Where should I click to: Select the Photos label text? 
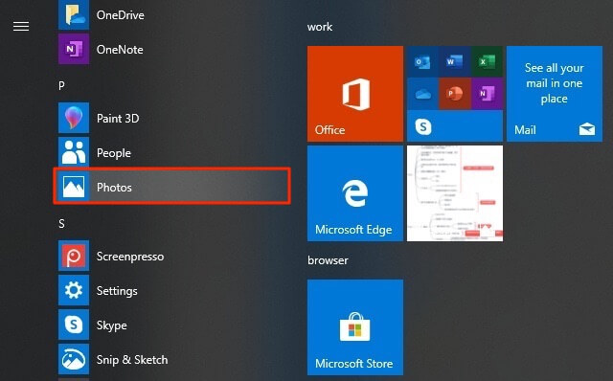(x=114, y=188)
